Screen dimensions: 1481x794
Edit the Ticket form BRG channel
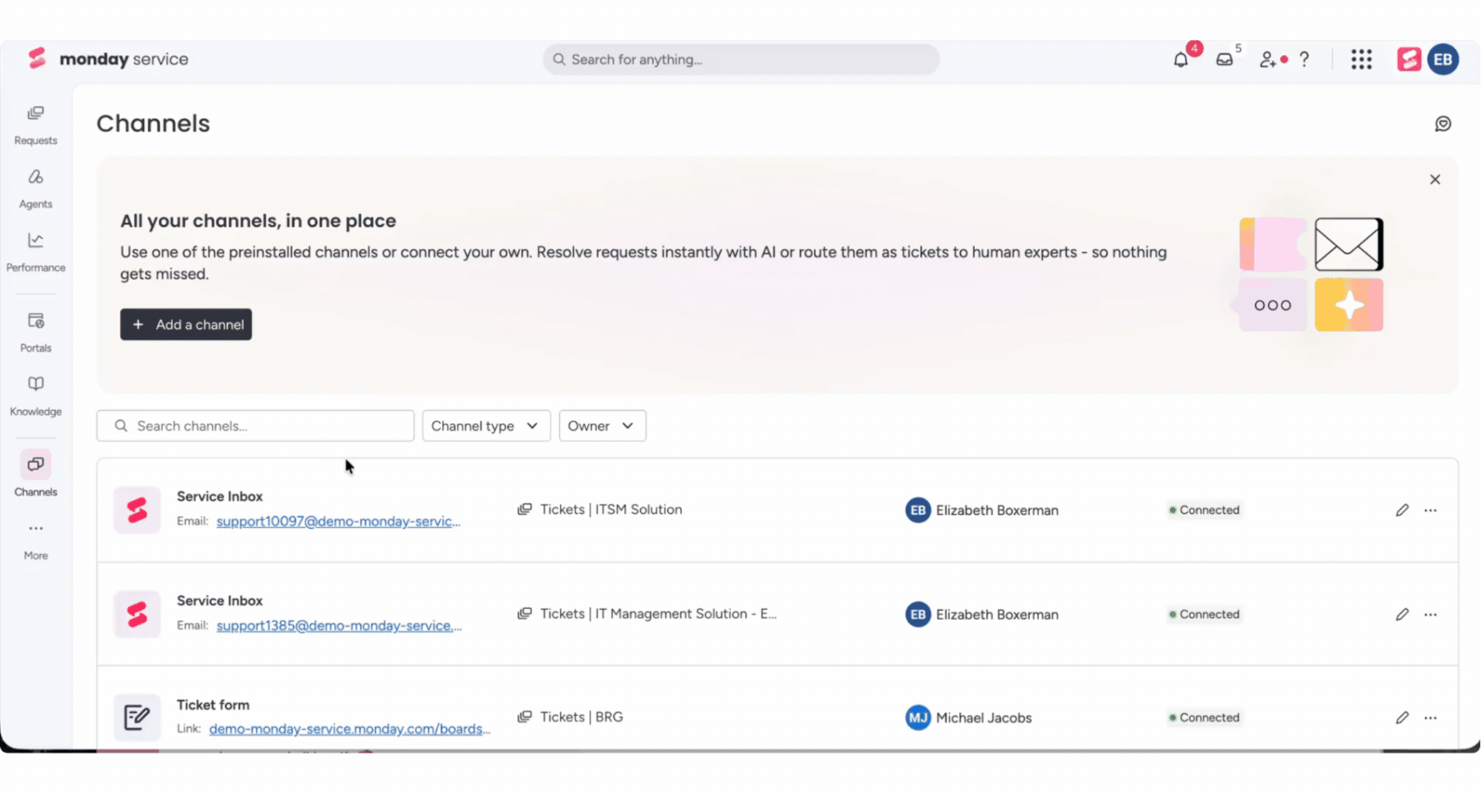[1402, 717]
